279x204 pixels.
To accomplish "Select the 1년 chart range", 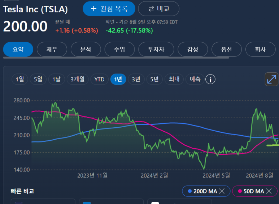I will (x=118, y=79).
